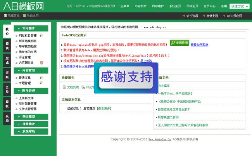
Task: Click red shield icon beside 内容回收站
Action: point(41,63)
